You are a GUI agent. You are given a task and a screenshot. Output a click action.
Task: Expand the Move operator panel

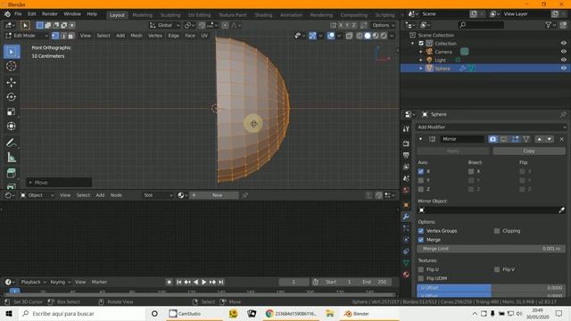pos(59,182)
